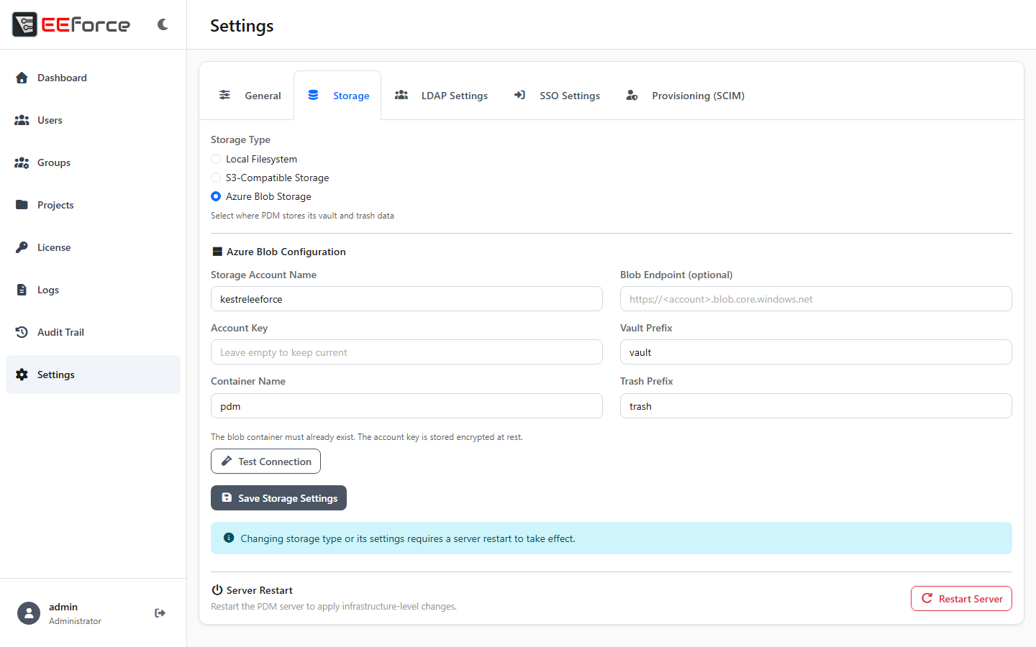Viewport: 1036px width, 647px height.
Task: Click the Server Restart heading text
Action: [260, 590]
